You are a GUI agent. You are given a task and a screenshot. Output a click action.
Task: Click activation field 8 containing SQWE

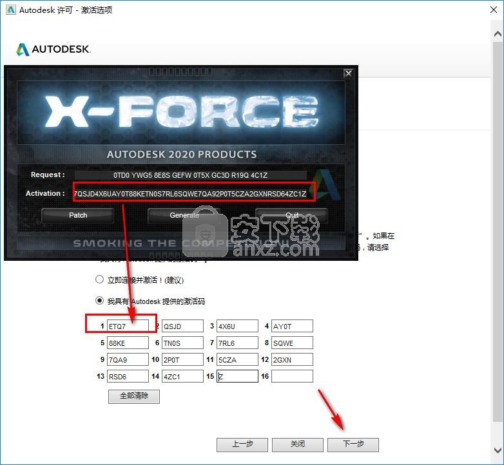point(292,343)
